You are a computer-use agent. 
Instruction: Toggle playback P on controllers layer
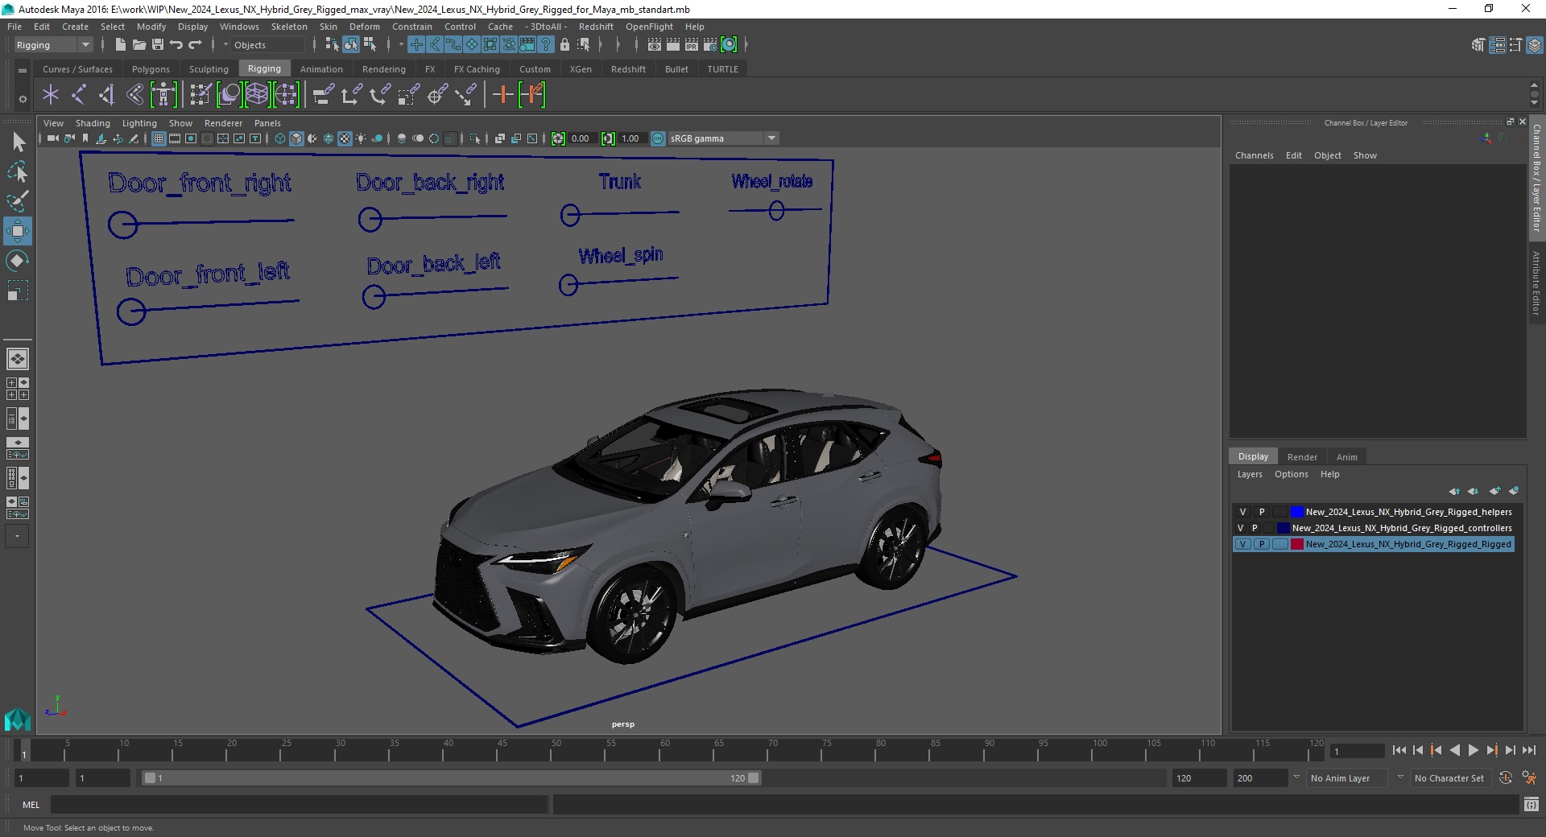[x=1255, y=528]
